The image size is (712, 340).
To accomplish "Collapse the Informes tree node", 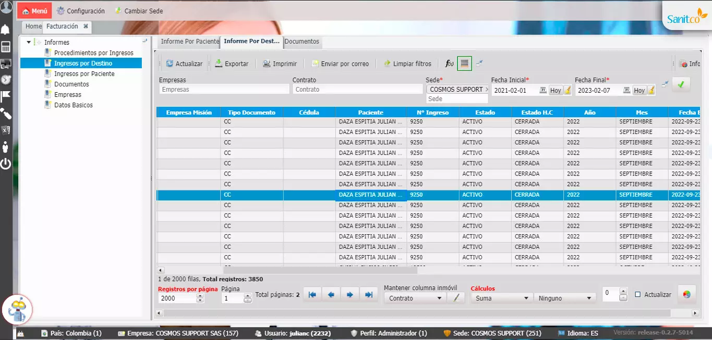I will click(29, 42).
